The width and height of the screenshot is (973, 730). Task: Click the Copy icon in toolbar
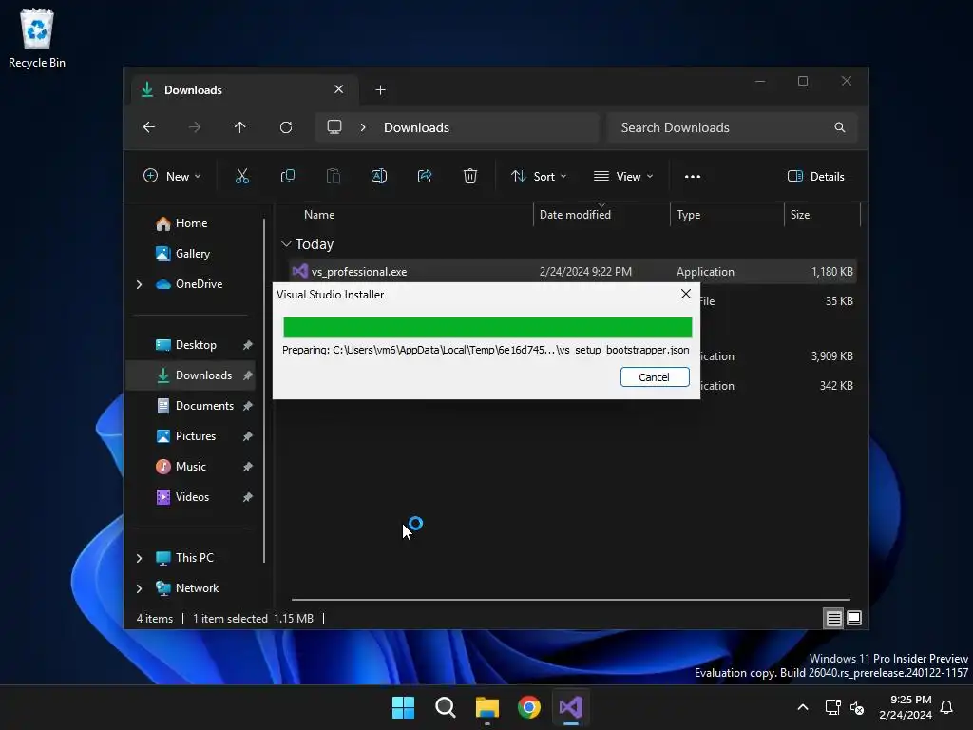[x=288, y=176]
